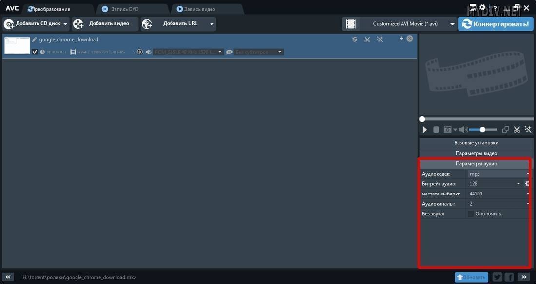Expand the Базовые установки section

point(476,142)
